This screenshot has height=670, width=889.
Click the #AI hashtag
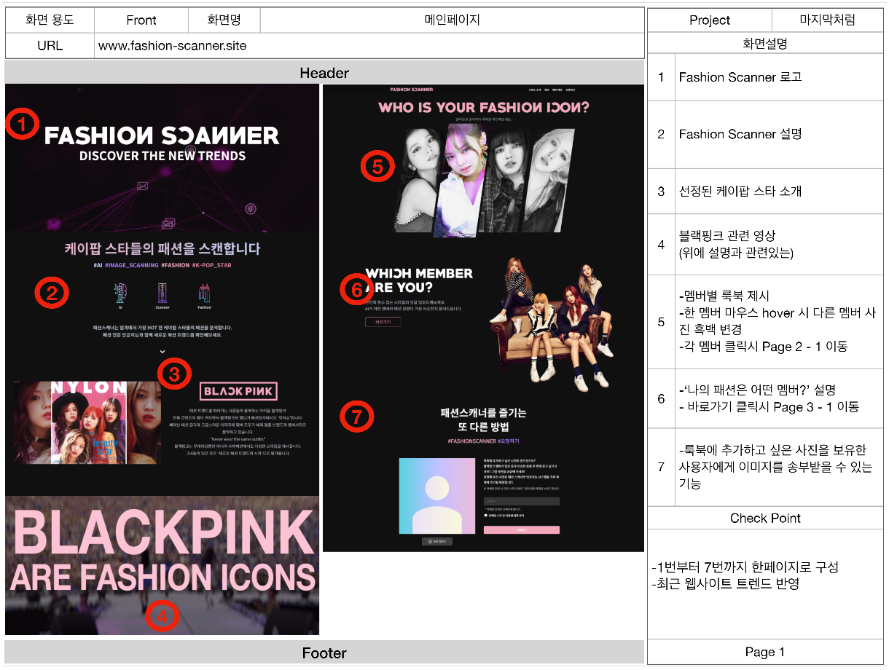(98, 266)
